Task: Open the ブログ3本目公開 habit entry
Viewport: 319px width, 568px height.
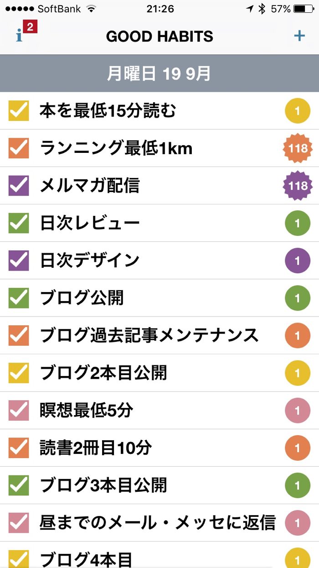Action: [103, 485]
